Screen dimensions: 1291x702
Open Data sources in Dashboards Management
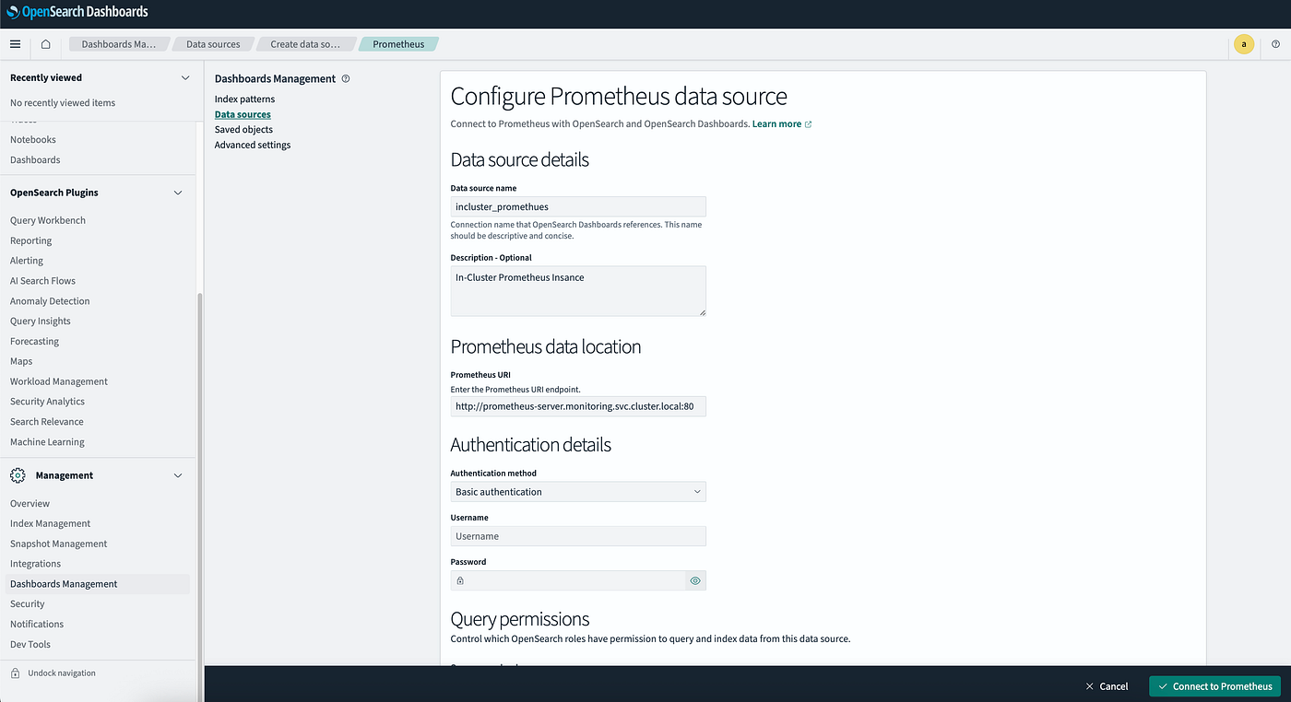[243, 114]
